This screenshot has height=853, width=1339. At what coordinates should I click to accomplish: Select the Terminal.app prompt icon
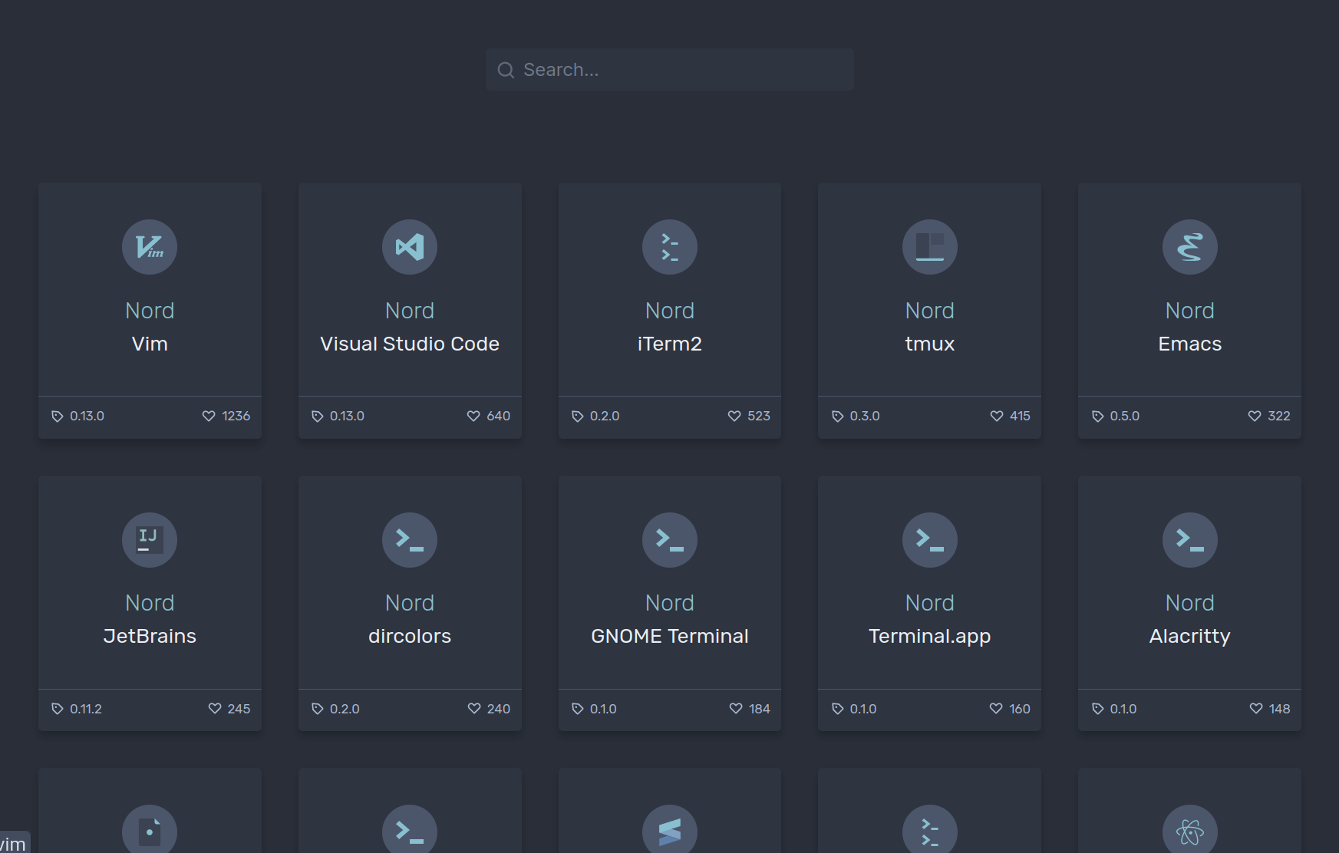[929, 540]
